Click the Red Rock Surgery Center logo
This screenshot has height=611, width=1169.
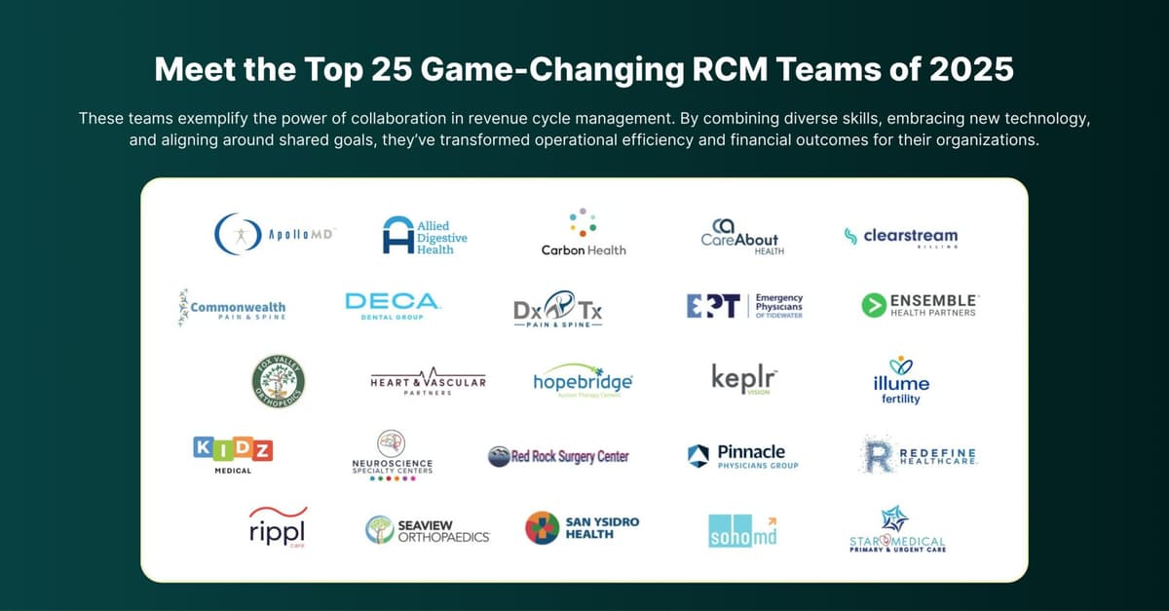pos(558,456)
